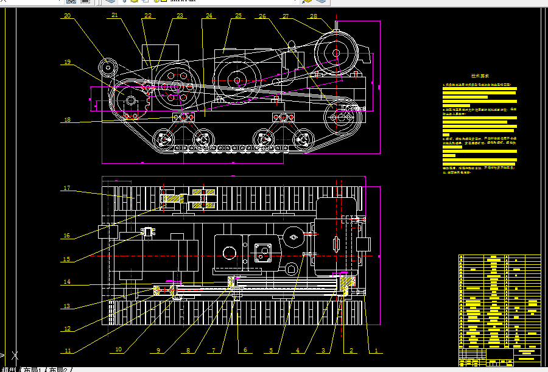548x372 pixels.
Task: Select part callout number 4
Action: coord(297,350)
